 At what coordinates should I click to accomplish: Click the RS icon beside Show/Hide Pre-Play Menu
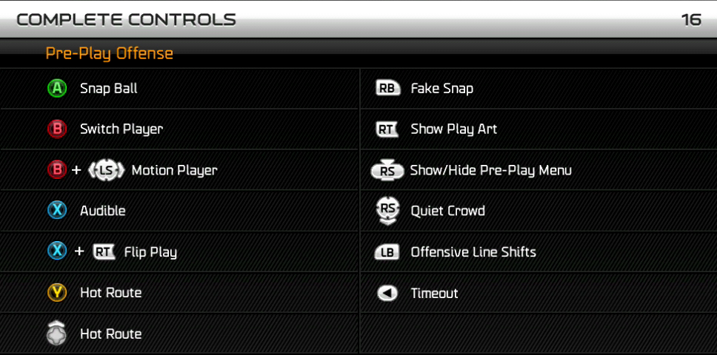[x=388, y=170]
